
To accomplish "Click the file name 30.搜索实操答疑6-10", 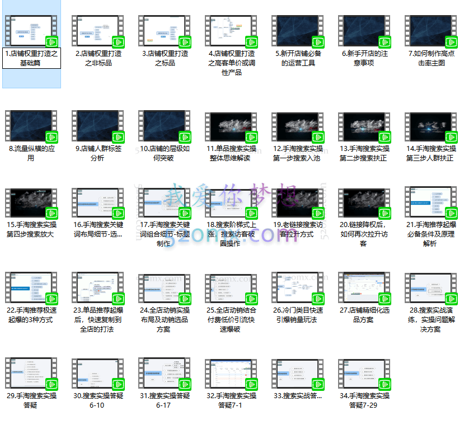I will (97, 400).
